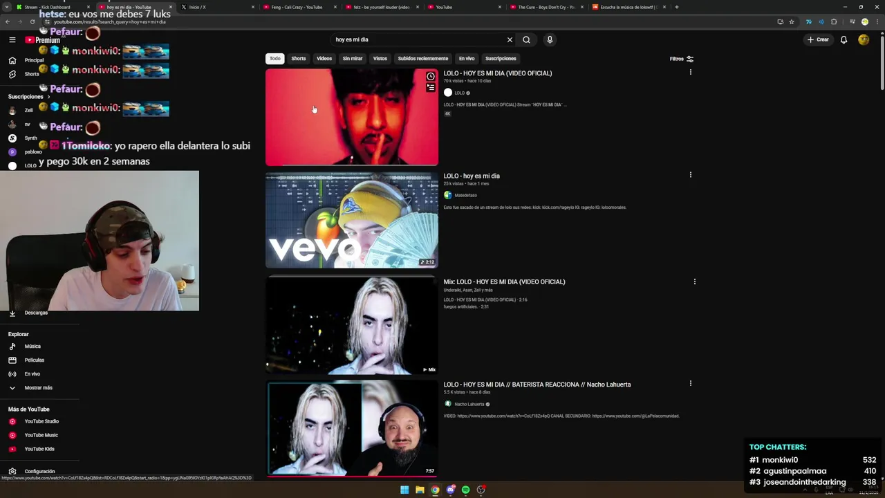Viewport: 885px width, 498px height.
Task: Open YouTube Kids link
Action: point(39,449)
